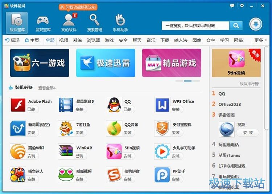
Task: Select the third banner page indicator
Action: (x=196, y=81)
